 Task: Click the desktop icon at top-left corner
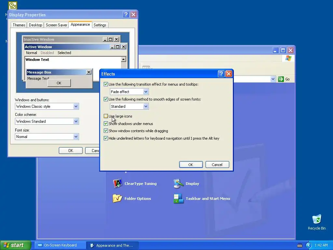13,6
